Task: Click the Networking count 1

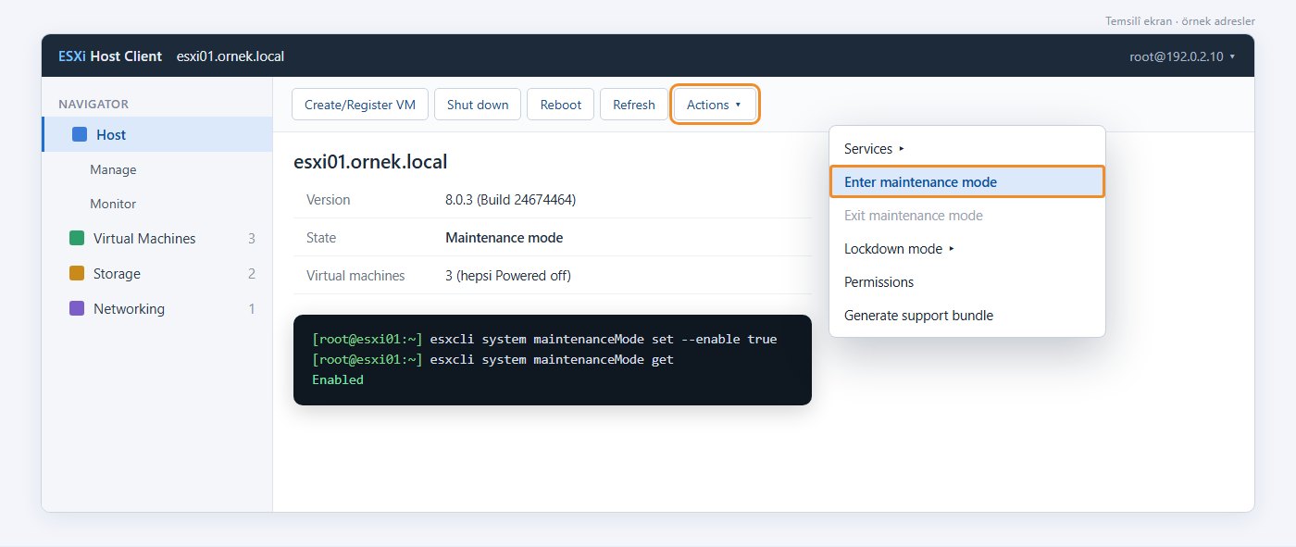Action: [x=252, y=308]
